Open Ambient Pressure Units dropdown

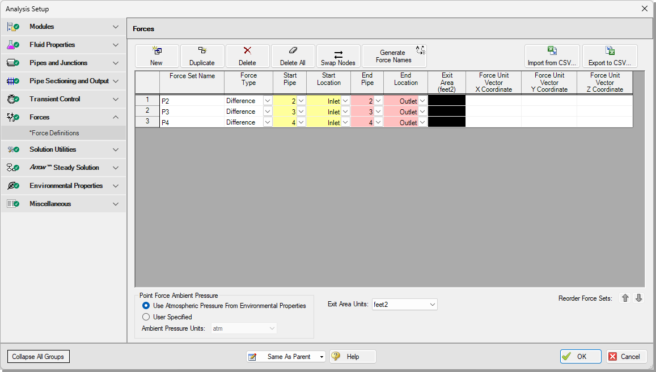click(272, 328)
